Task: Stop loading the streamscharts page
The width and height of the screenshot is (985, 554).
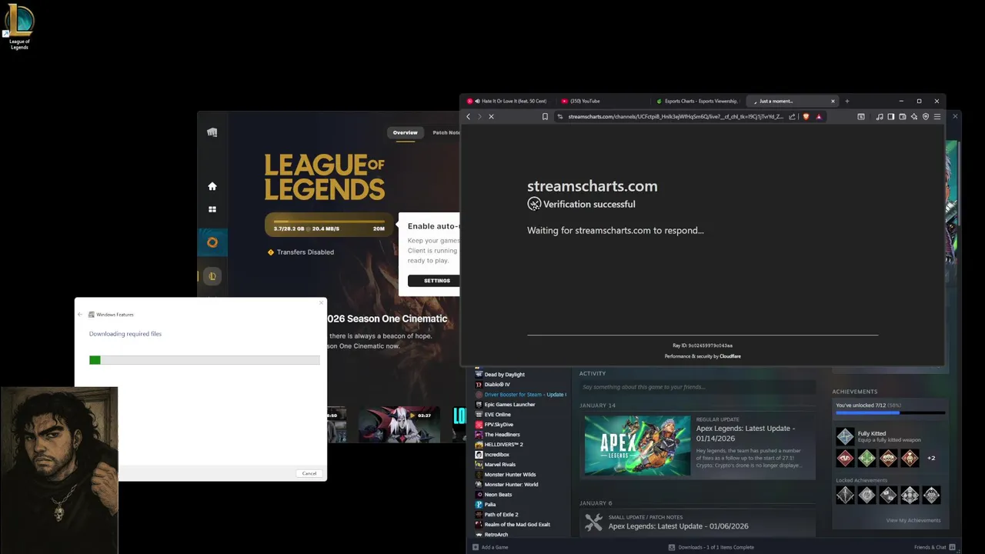Action: point(491,117)
